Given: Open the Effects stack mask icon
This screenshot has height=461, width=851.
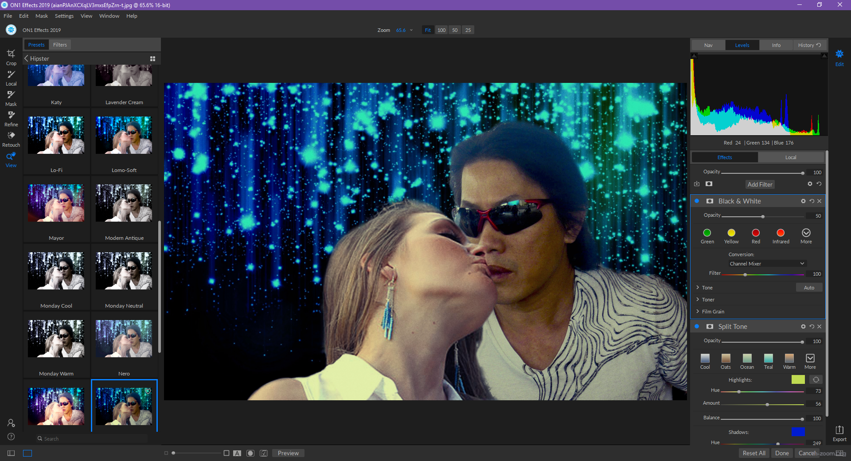Looking at the screenshot, I should (x=709, y=184).
